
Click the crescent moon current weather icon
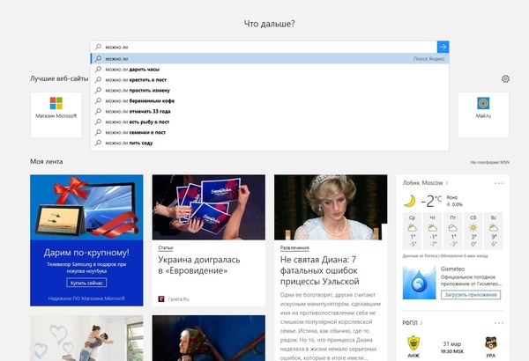[x=410, y=201]
